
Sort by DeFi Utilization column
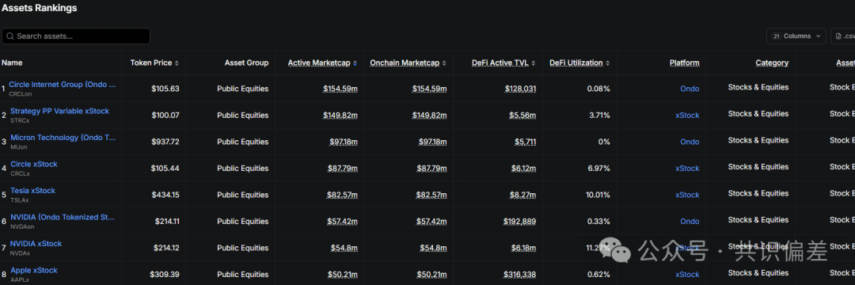coord(579,63)
